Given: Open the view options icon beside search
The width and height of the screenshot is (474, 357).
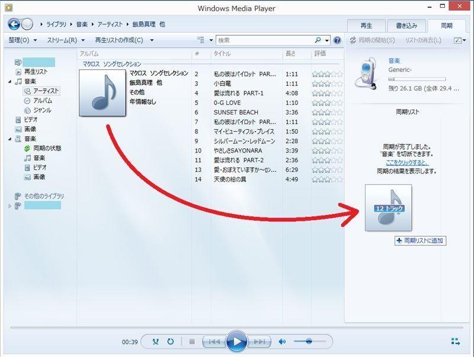Looking at the screenshot, I should pos(201,40).
